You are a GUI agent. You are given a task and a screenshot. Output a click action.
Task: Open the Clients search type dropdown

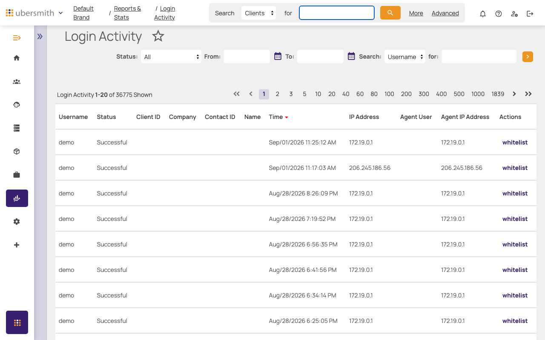click(258, 13)
